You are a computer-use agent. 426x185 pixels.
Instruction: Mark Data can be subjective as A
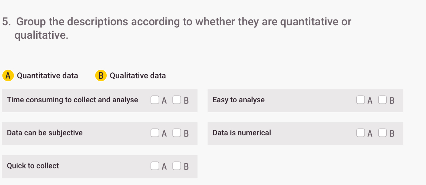click(x=155, y=133)
